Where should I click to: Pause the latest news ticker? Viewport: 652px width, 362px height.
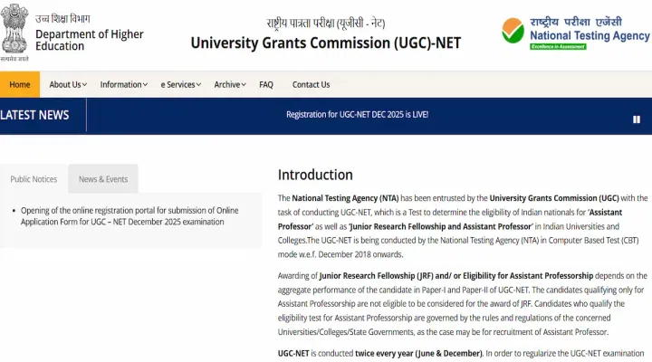point(637,119)
